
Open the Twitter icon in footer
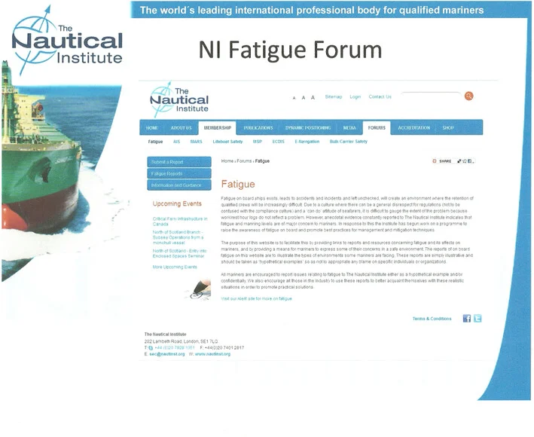(478, 319)
